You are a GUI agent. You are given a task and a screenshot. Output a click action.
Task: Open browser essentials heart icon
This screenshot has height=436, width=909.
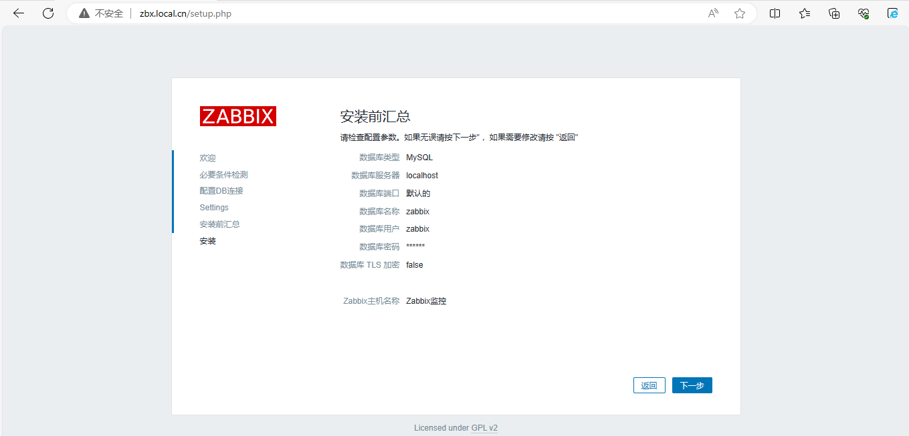click(x=864, y=13)
